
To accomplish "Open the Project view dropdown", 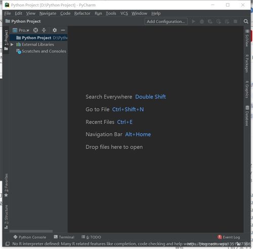I will pyautogui.click(x=21, y=30).
